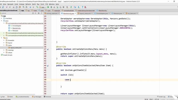
Task: Click the SDK Manager download icon
Action: pos(78,7)
